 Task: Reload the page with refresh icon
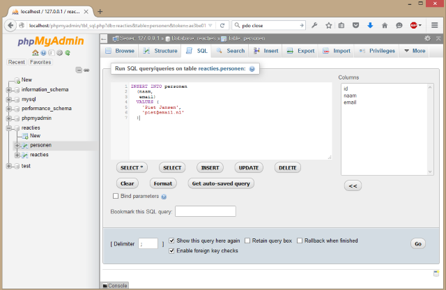pyautogui.click(x=222, y=25)
